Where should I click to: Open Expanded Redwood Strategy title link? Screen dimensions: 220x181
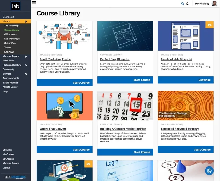180,129
